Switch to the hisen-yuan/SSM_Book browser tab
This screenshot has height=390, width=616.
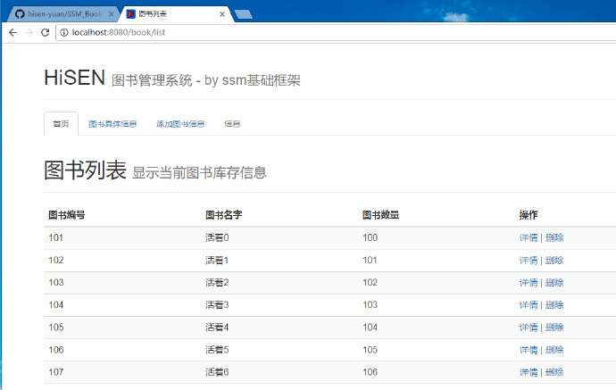(x=62, y=14)
